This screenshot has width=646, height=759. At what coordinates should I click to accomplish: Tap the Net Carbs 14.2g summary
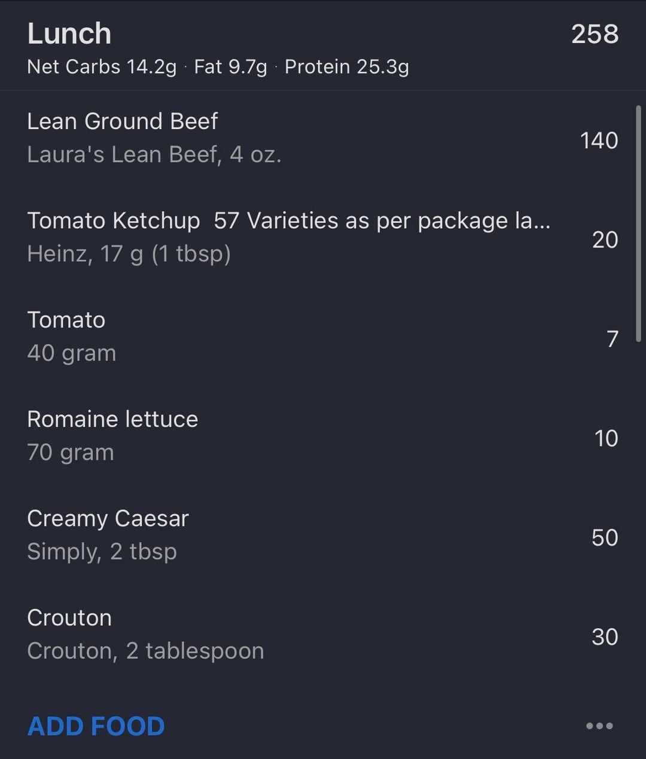pyautogui.click(x=102, y=67)
